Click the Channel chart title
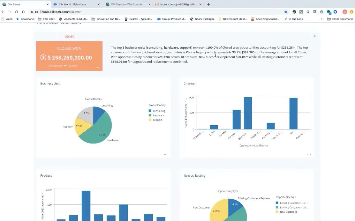This screenshot has height=221, width=355. 190,84
